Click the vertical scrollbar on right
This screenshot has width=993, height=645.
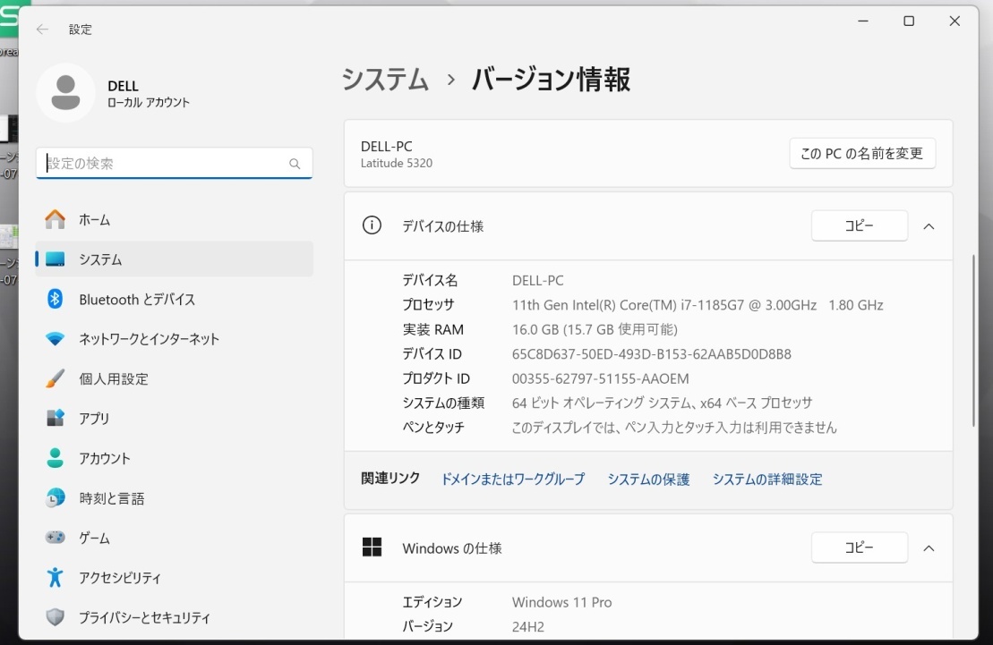pos(973,341)
